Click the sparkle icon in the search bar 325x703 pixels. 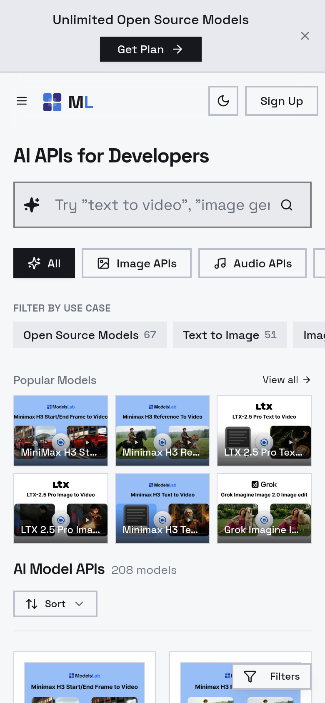pyautogui.click(x=32, y=205)
